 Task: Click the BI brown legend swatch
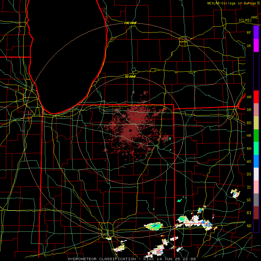click(256, 213)
